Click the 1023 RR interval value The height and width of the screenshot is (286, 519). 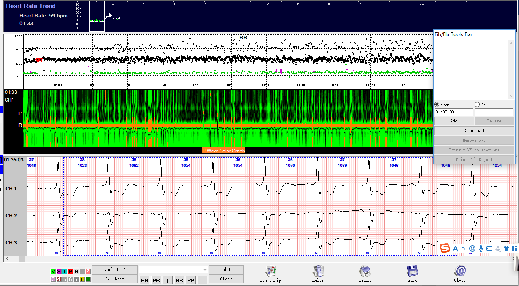[82, 165]
